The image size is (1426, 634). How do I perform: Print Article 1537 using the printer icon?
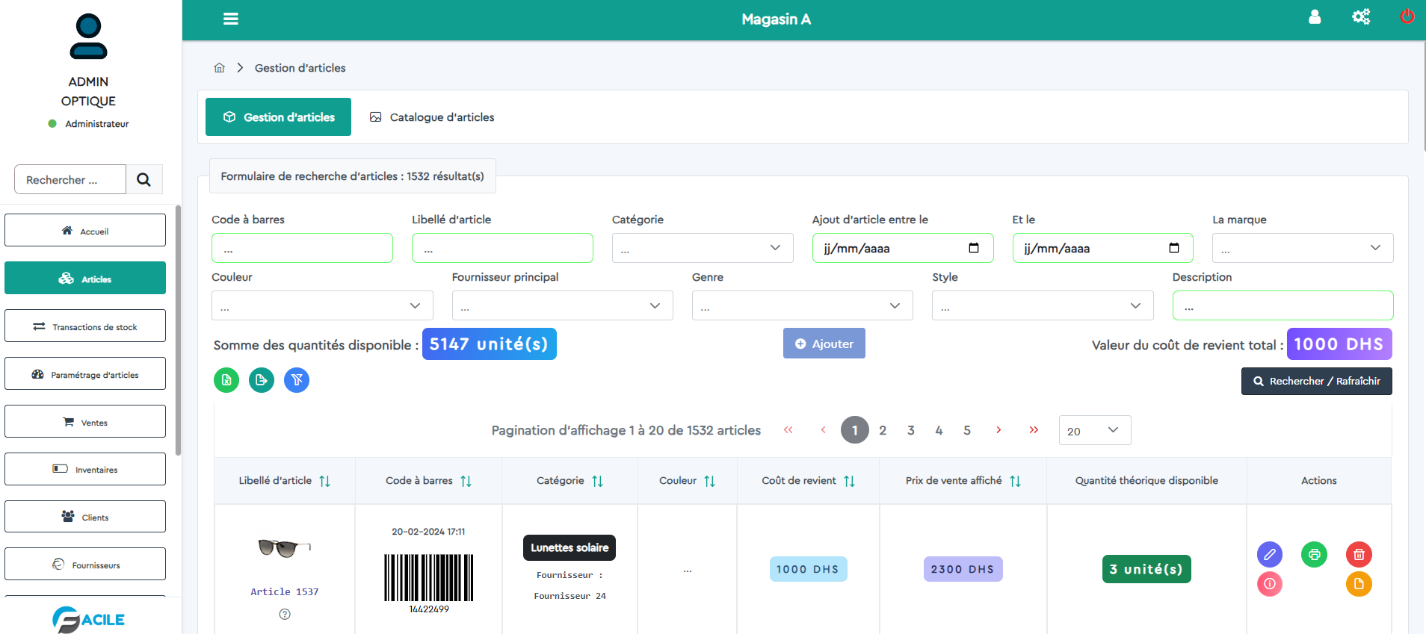[x=1314, y=554]
